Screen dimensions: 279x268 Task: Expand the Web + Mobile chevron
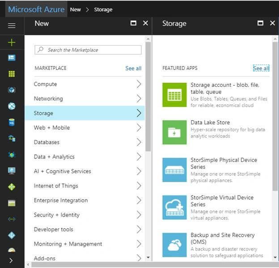(x=139, y=128)
